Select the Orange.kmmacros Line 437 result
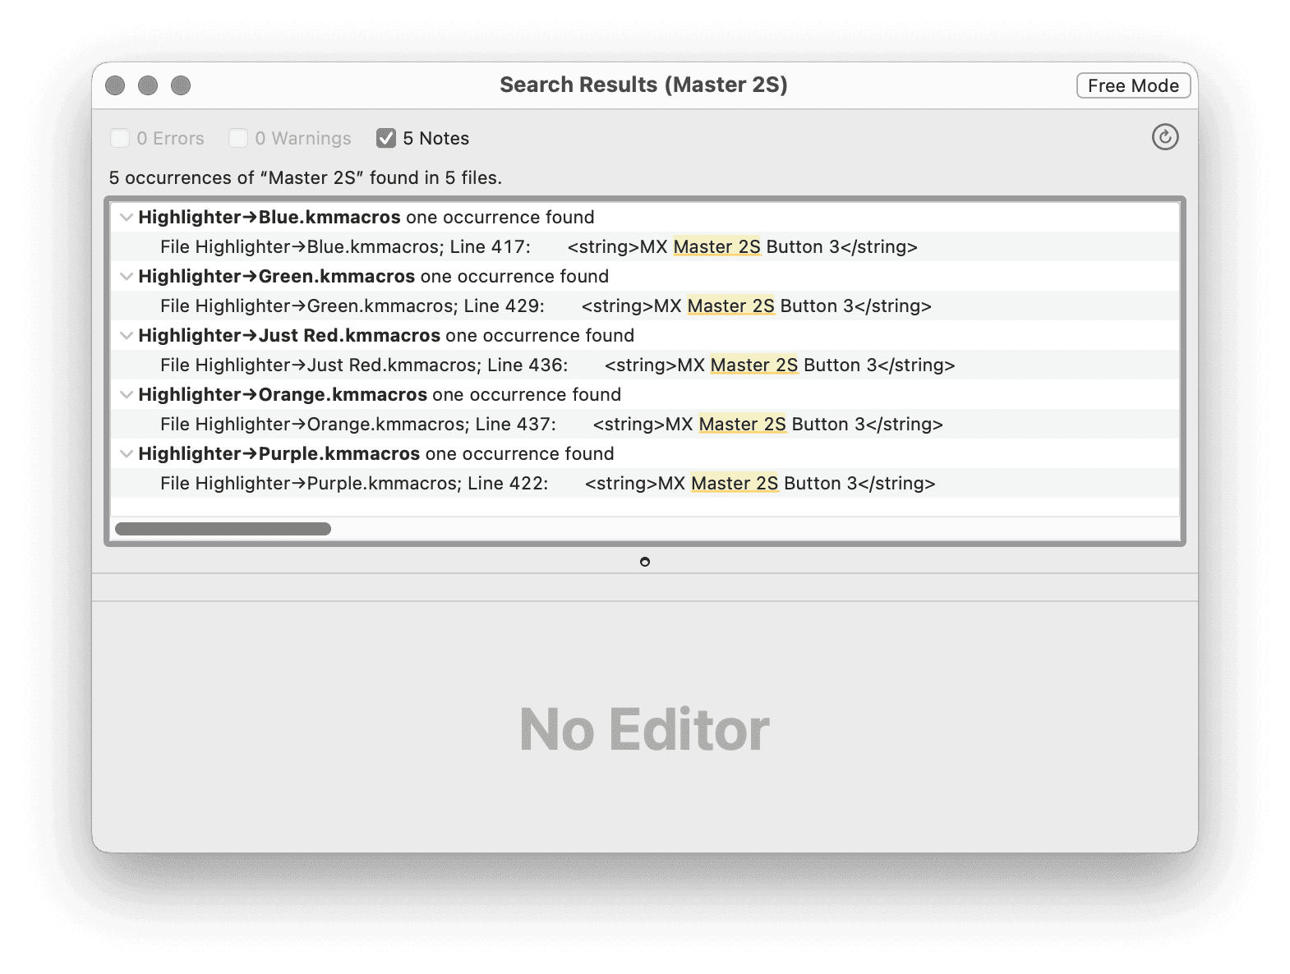Screen dimensions: 1290x974 click(x=645, y=424)
